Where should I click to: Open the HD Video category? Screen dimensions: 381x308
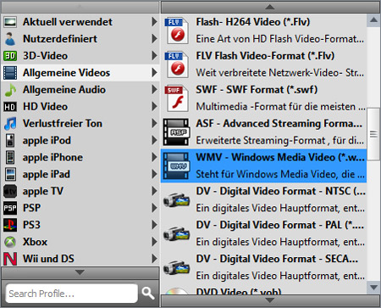(80, 107)
